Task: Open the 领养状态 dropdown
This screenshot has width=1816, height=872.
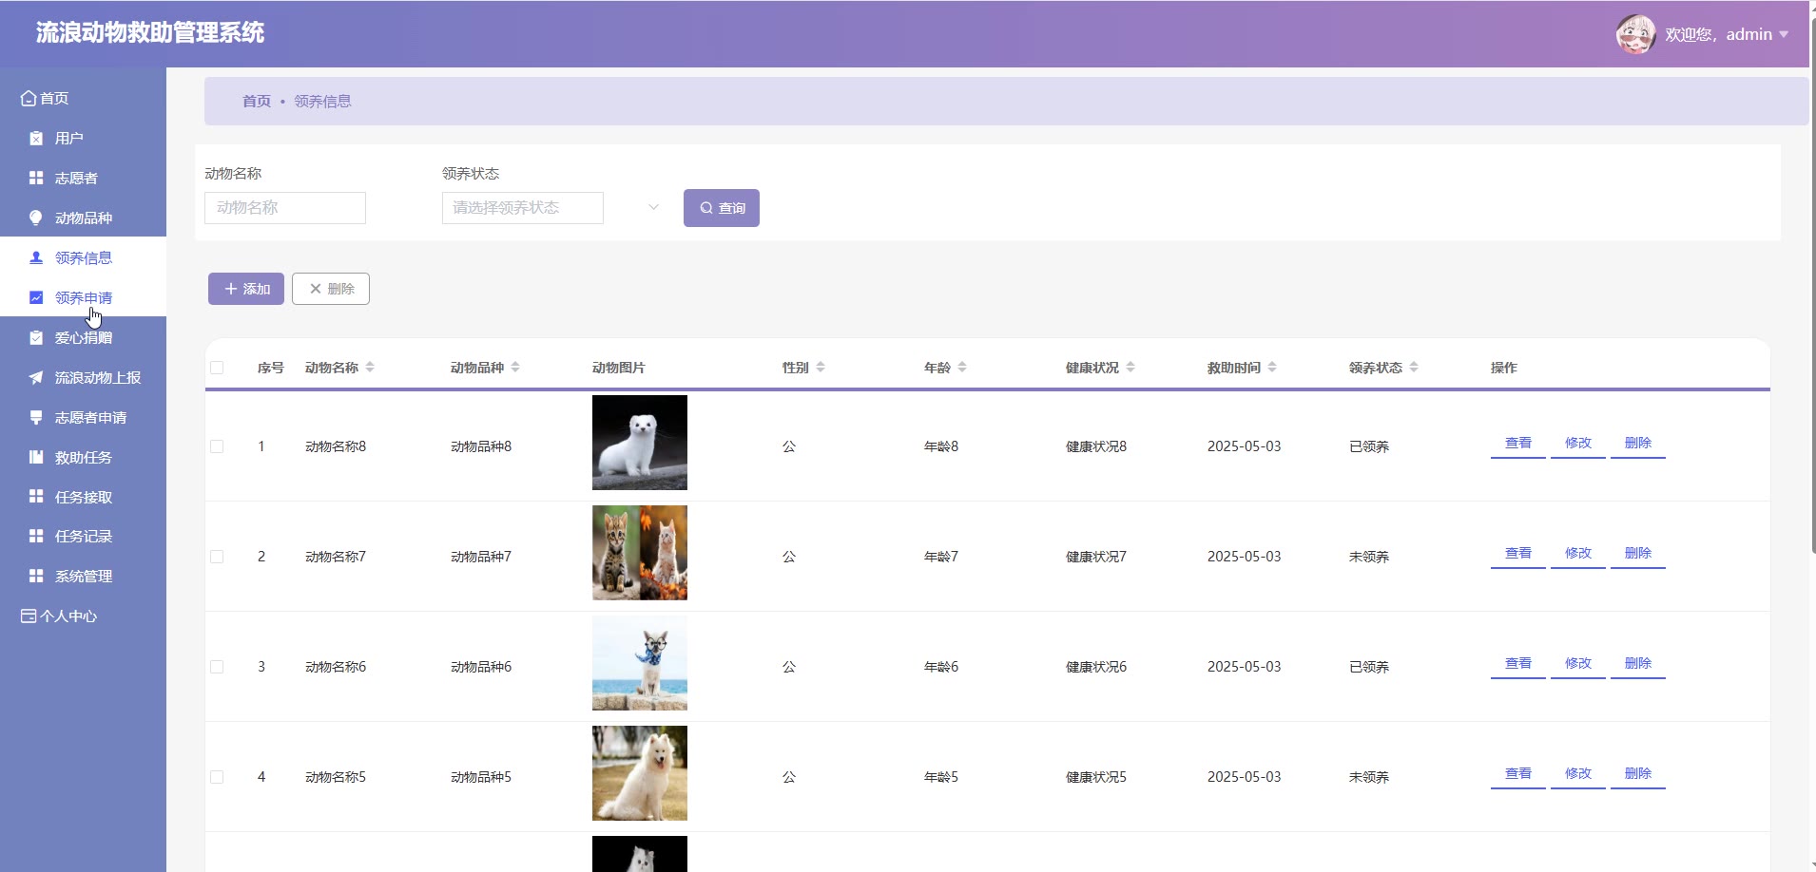Action: coord(551,208)
